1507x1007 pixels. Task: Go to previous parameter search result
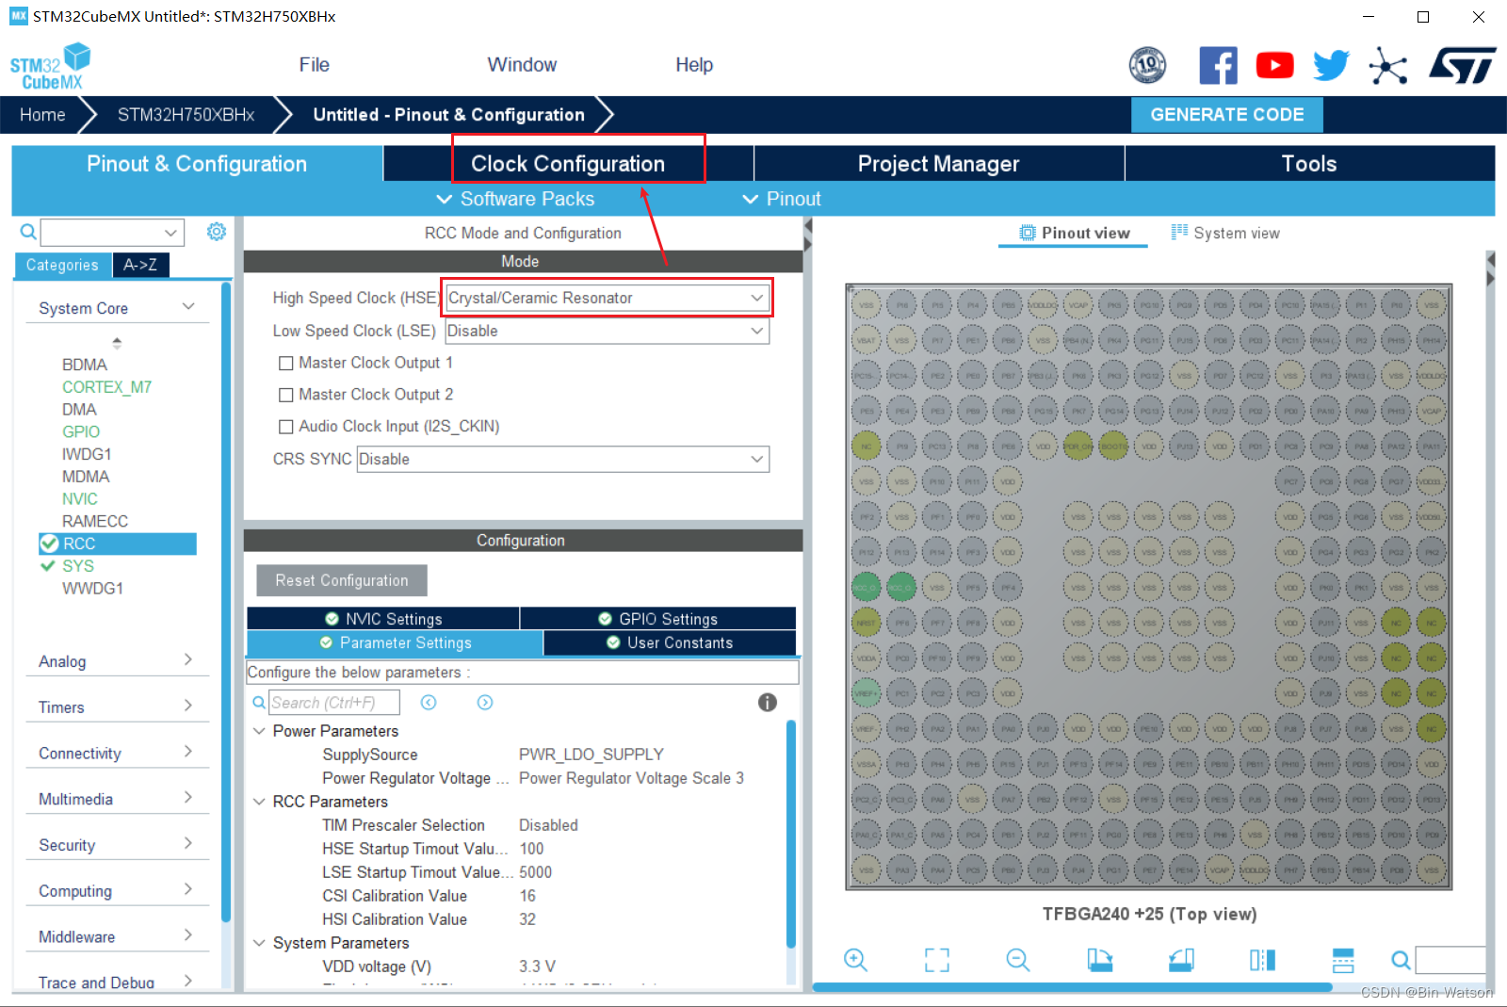pos(429,703)
